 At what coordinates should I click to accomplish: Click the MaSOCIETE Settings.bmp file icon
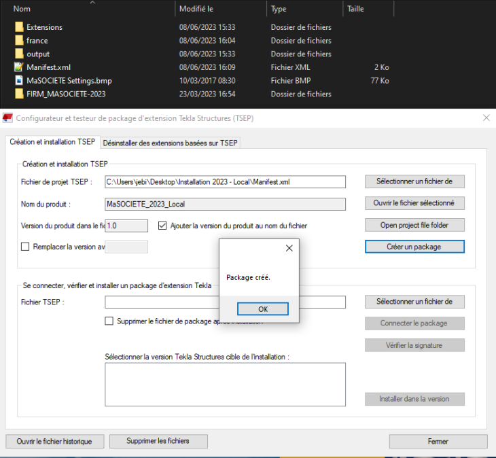tap(19, 81)
